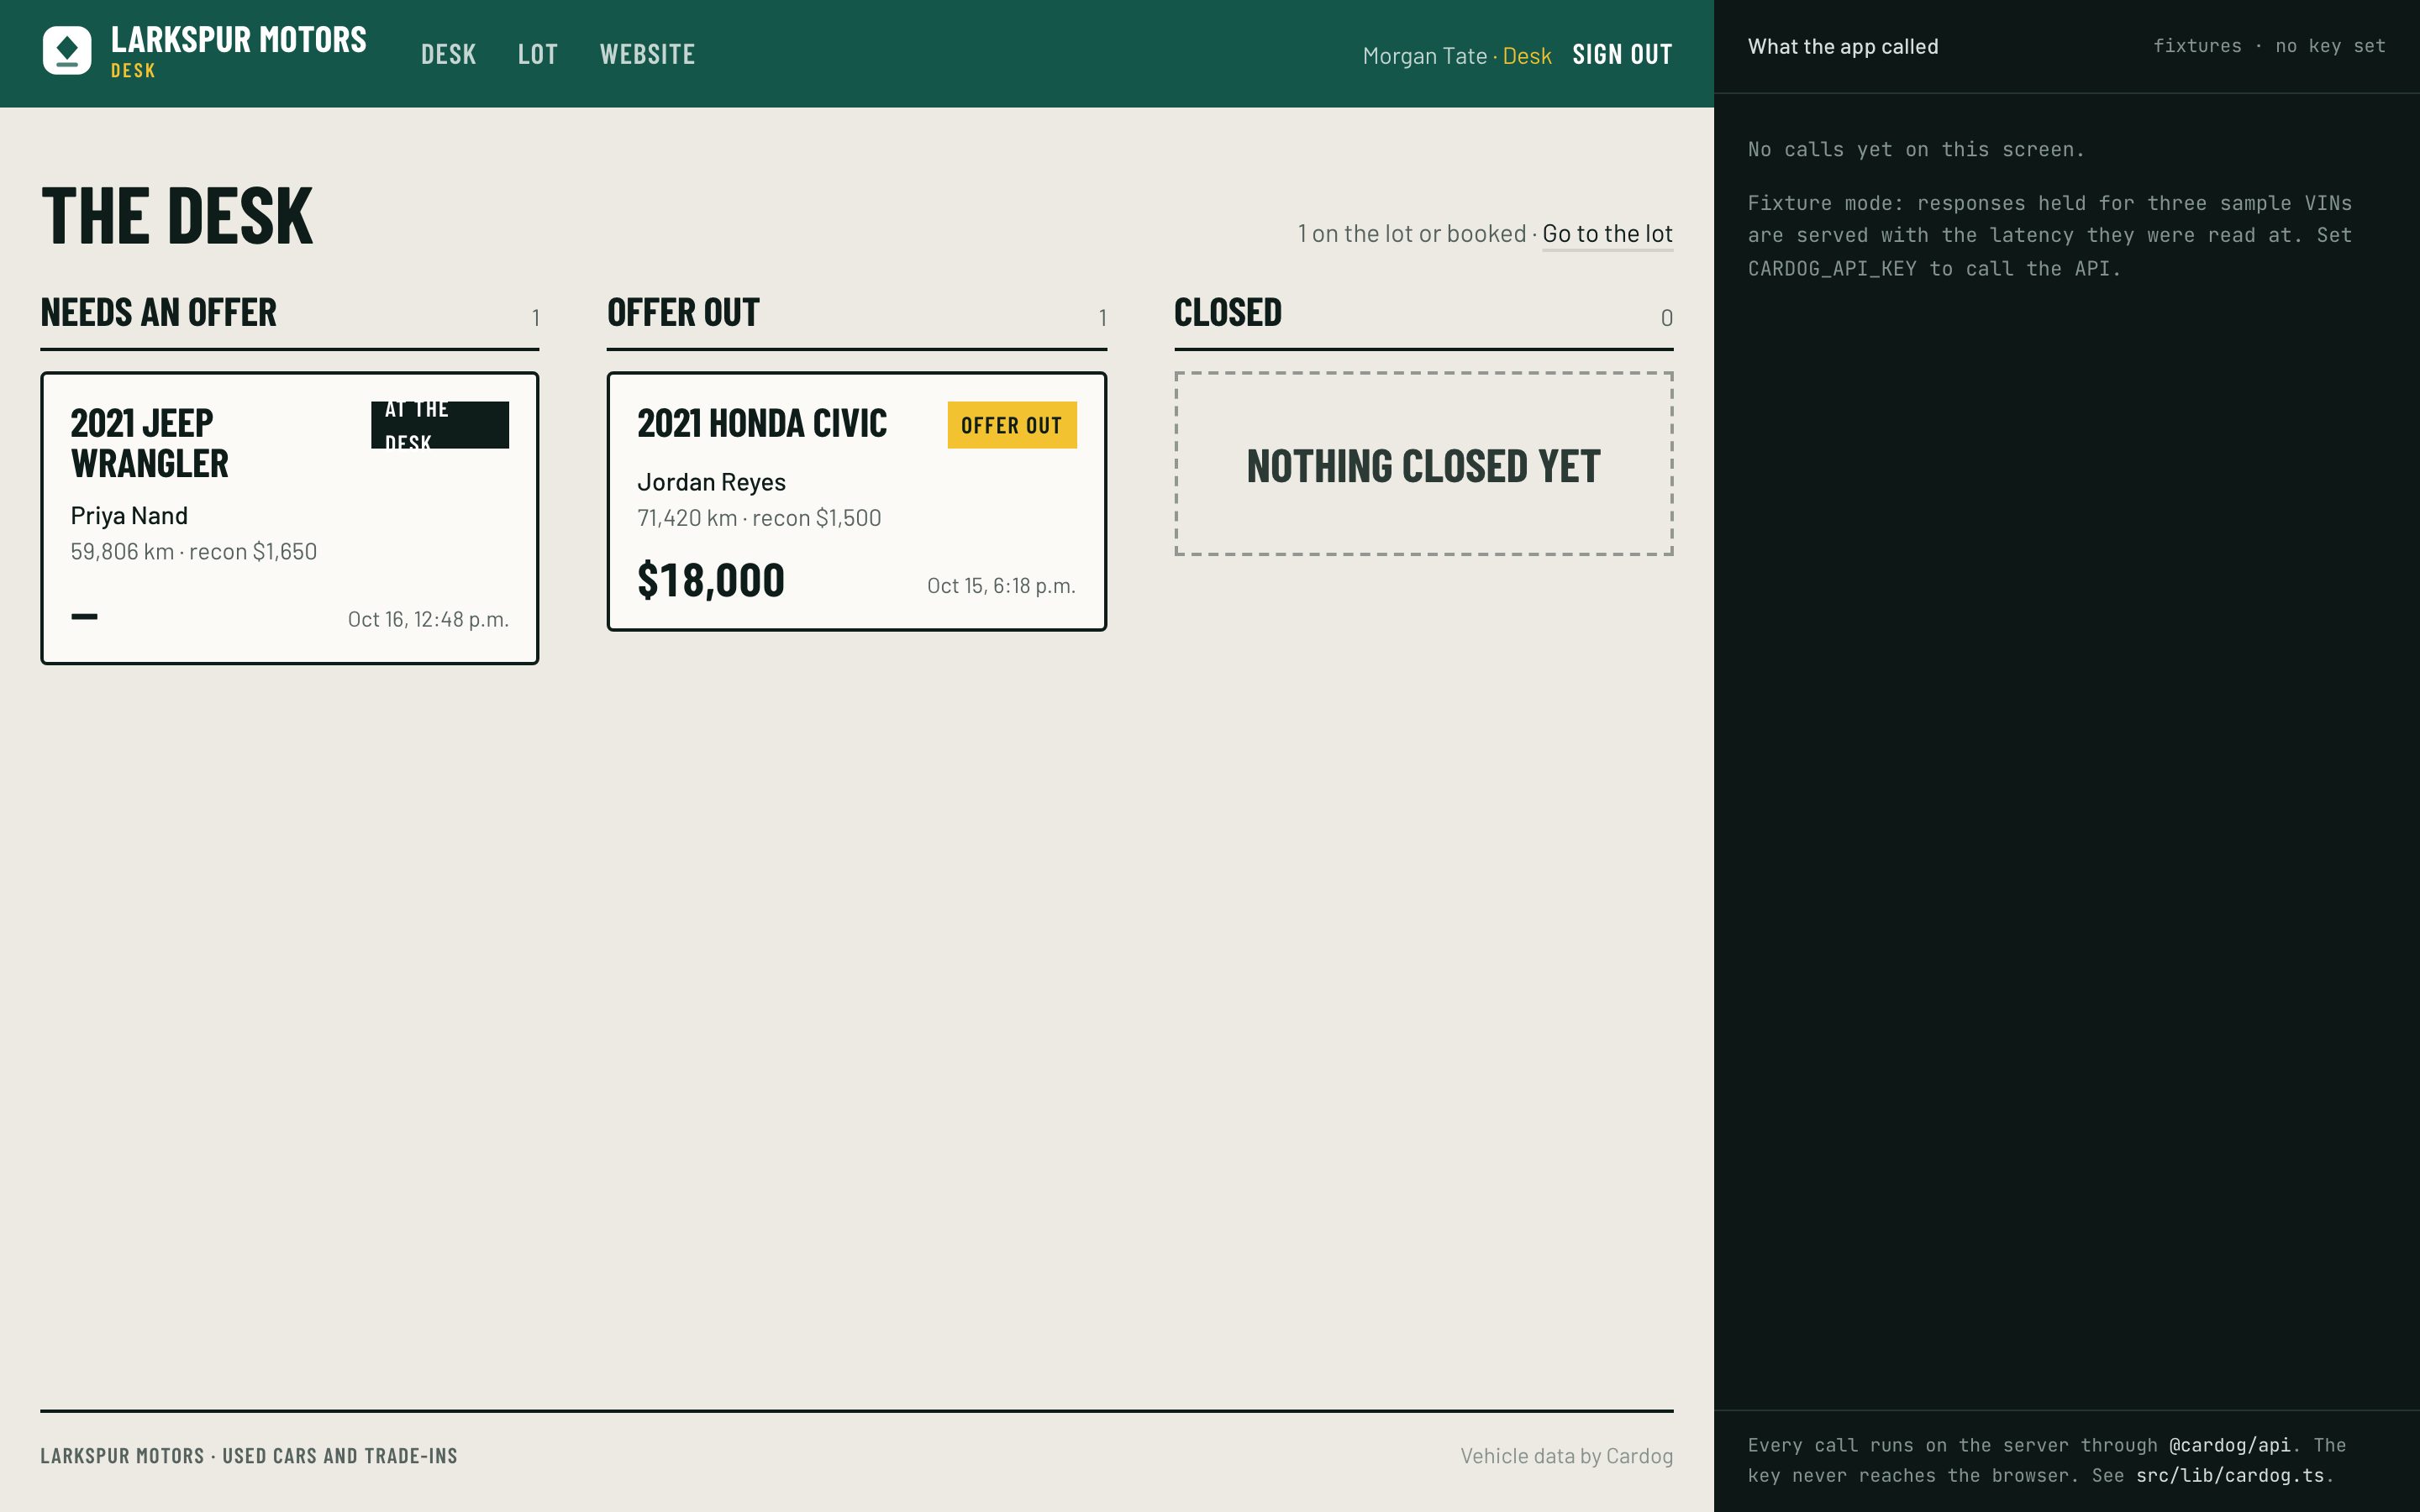Viewport: 2420px width, 1512px height.
Task: Open the 2021 Jeep Wrangler card
Action: pyautogui.click(x=290, y=518)
